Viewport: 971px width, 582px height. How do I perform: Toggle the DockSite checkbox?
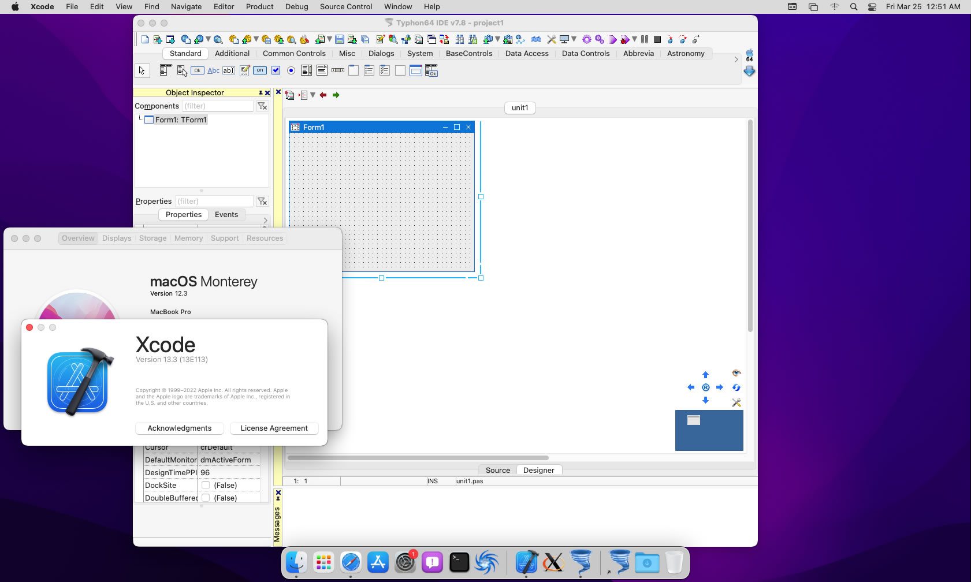[206, 486]
